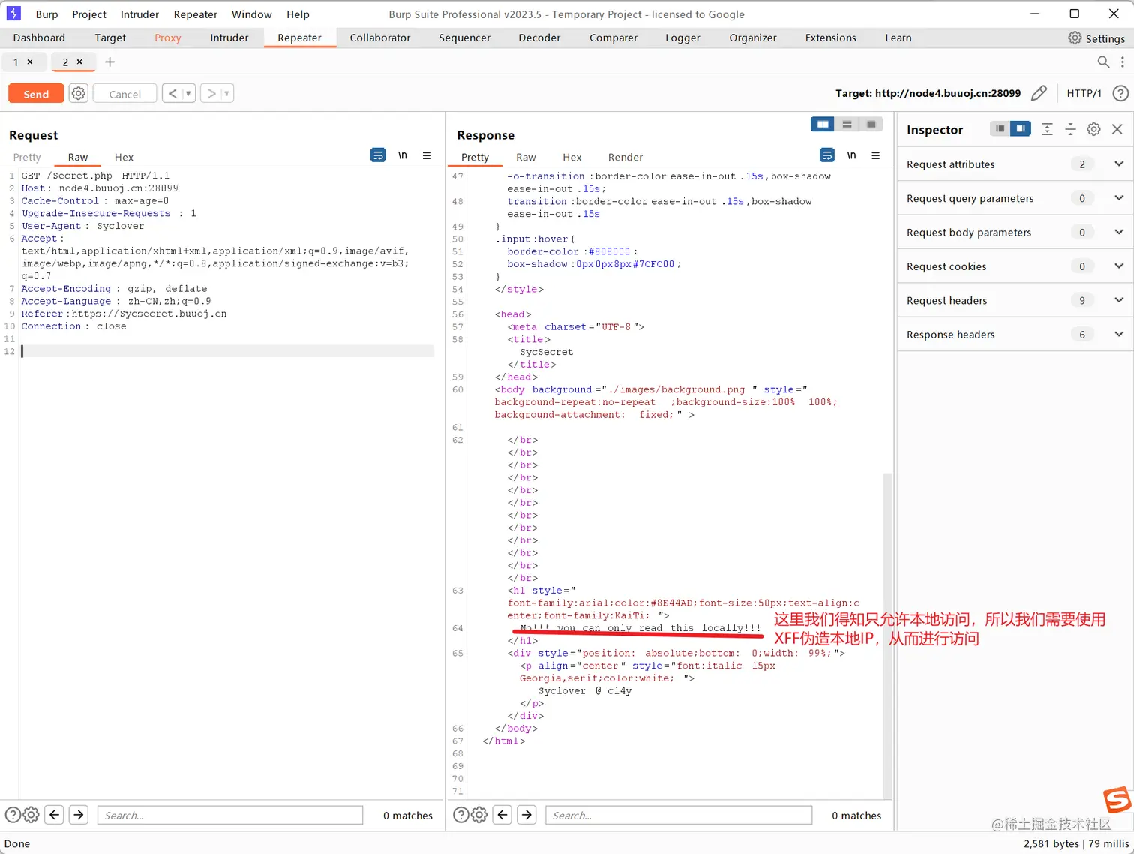Open the Help menu
Screen dimensions: 1134x854
point(298,14)
